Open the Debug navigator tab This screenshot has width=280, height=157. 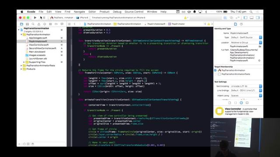coord(50,24)
